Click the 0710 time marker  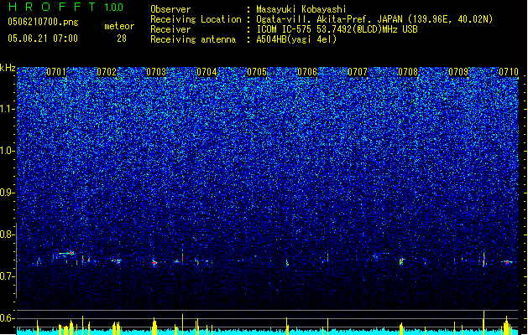pos(509,72)
